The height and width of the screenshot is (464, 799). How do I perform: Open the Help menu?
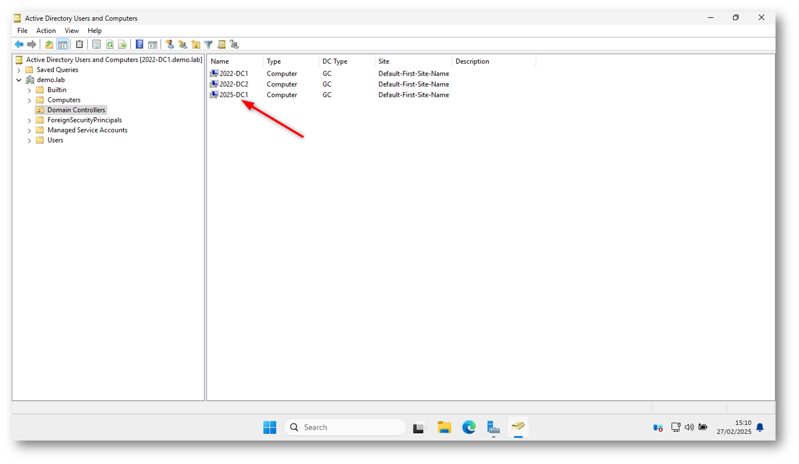coord(95,31)
